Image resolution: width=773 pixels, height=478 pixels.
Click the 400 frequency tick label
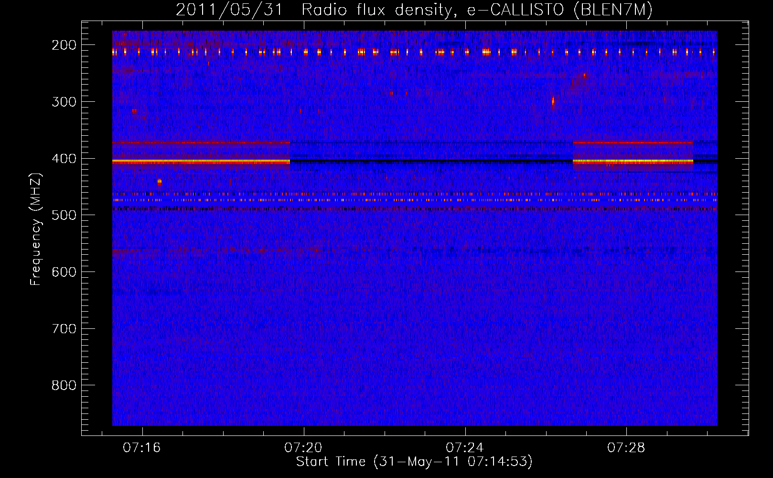pyautogui.click(x=64, y=159)
